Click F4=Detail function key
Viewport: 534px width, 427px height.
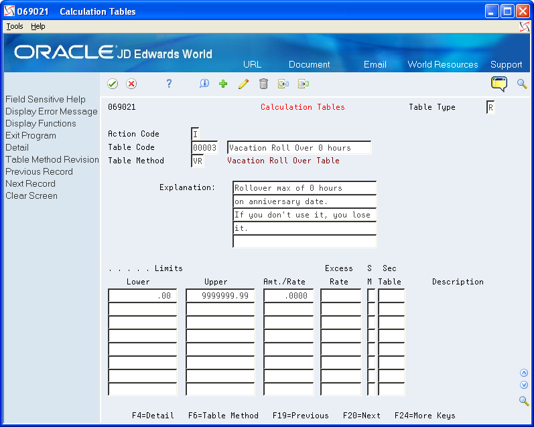153,416
